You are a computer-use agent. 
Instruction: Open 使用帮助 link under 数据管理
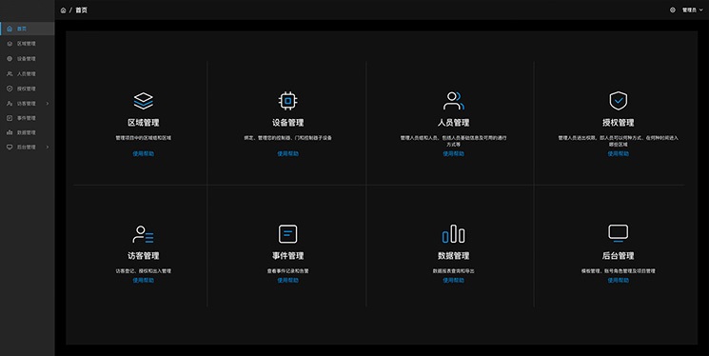[454, 281]
